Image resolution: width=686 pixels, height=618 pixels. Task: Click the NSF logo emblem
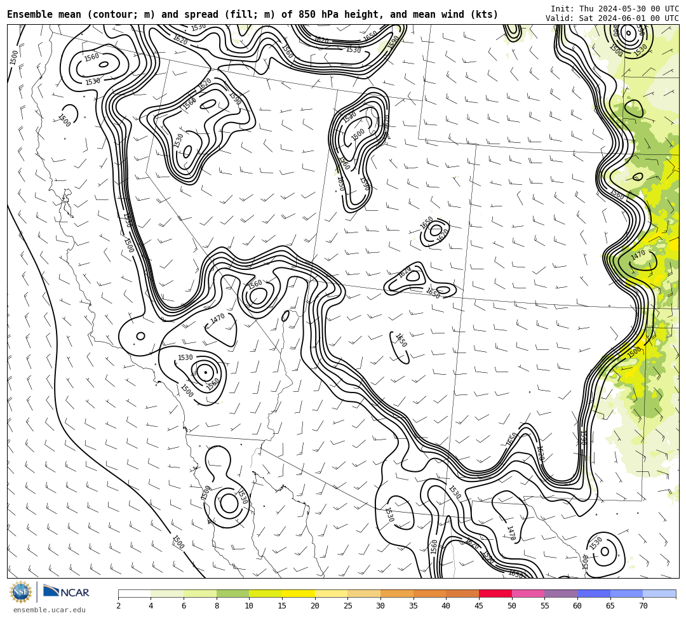[x=21, y=592]
